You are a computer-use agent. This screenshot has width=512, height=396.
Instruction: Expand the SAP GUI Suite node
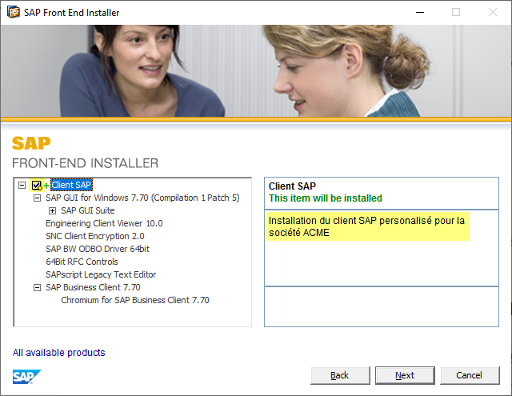click(x=52, y=211)
